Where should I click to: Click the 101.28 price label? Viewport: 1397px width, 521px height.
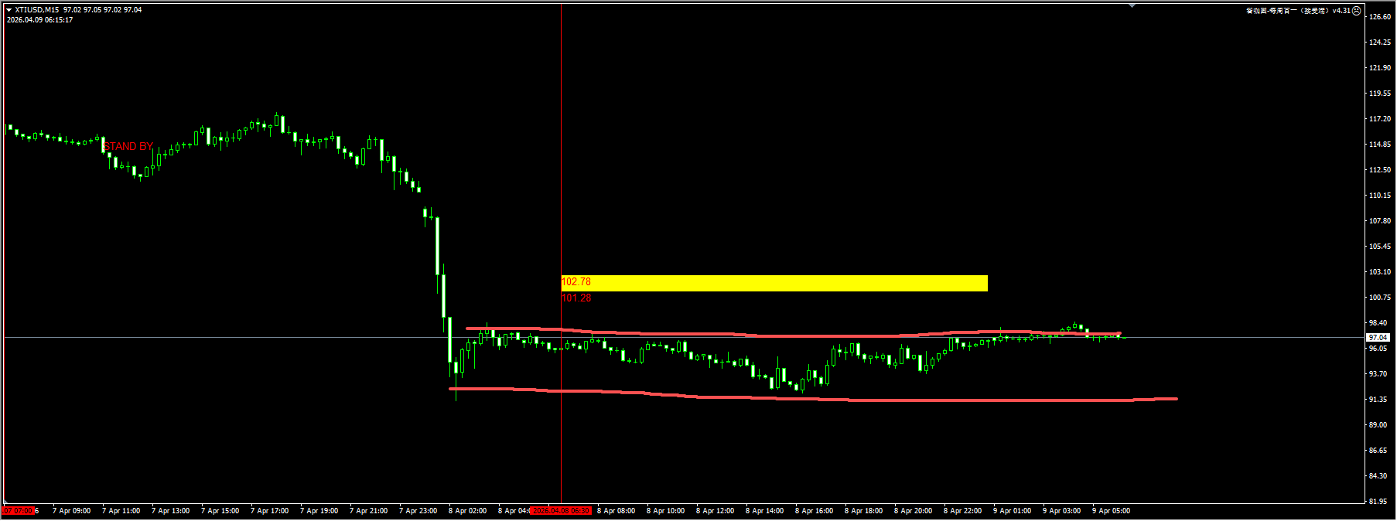click(576, 298)
